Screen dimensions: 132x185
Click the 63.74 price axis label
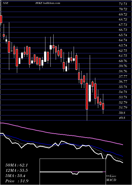123,45
